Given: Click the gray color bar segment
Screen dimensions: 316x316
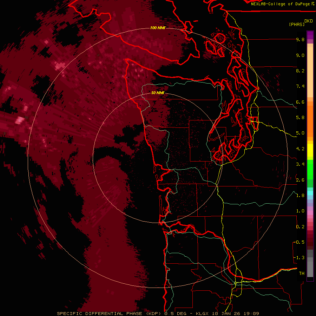Looking at the screenshot, I should 310,264.
